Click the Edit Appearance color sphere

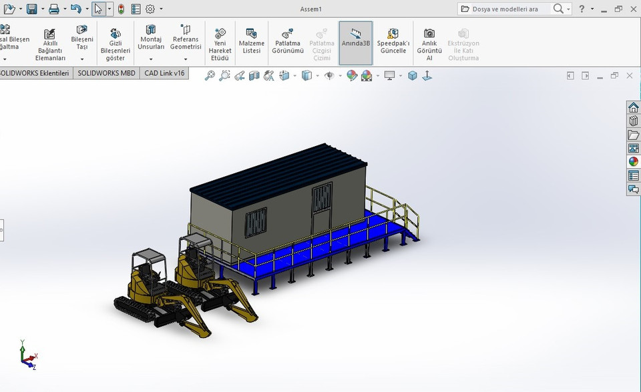[x=352, y=75]
